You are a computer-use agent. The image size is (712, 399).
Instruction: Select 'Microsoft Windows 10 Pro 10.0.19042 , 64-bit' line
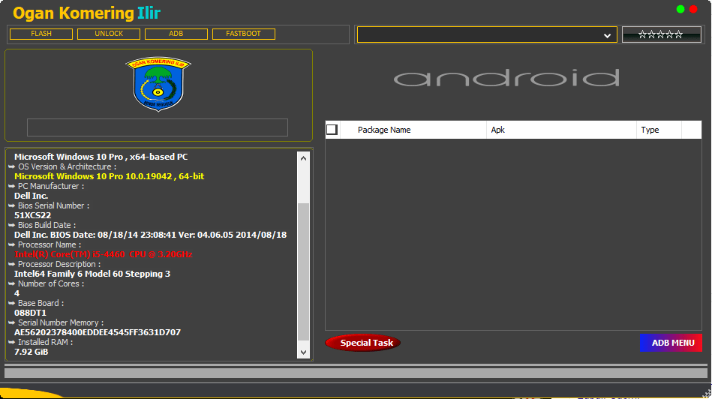tap(109, 176)
